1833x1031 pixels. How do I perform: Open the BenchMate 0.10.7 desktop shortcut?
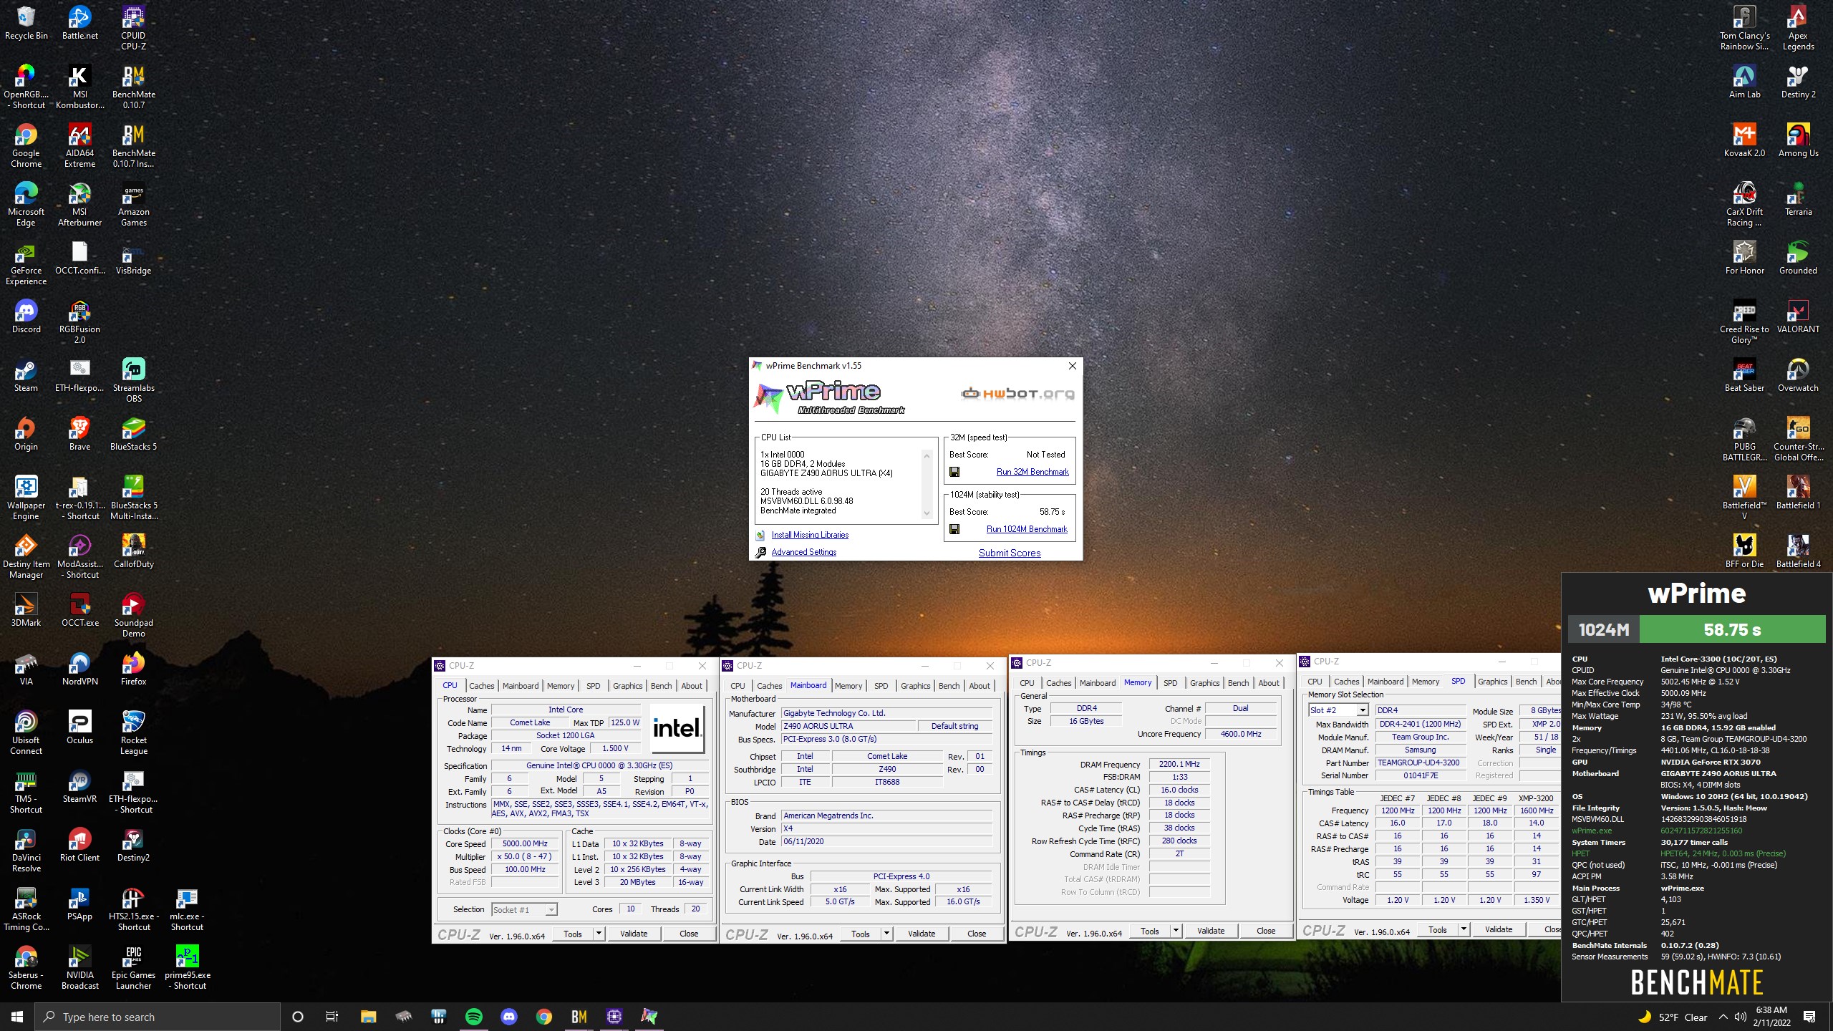[x=133, y=87]
